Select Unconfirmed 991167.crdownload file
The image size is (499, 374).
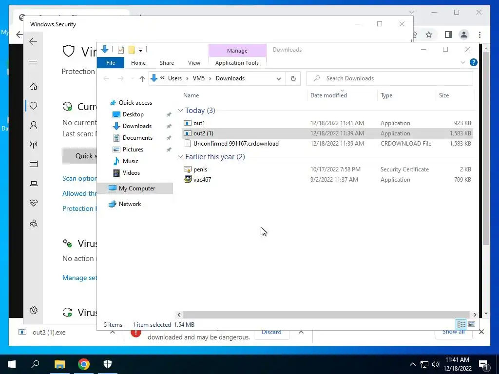coord(327,144)
